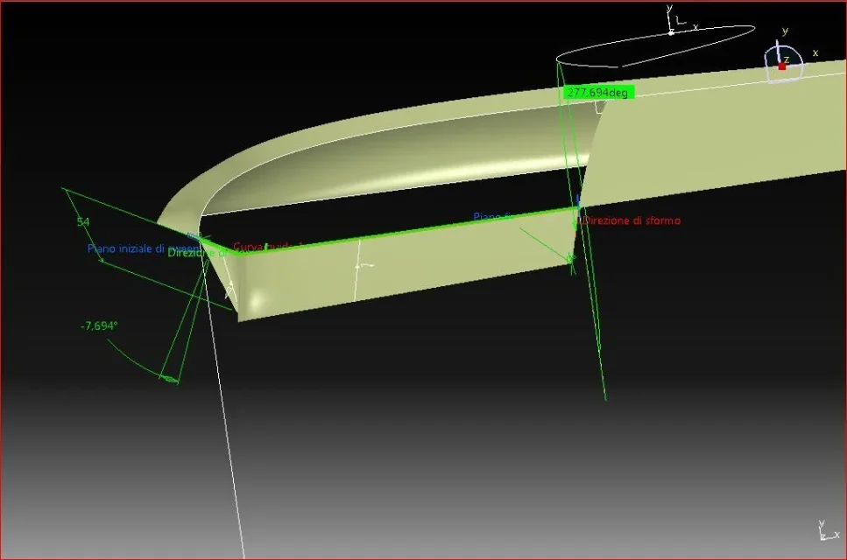847x560 pixels.
Task: Click the blue 'Piano iniziale di passaggio' label
Action: tap(136, 248)
